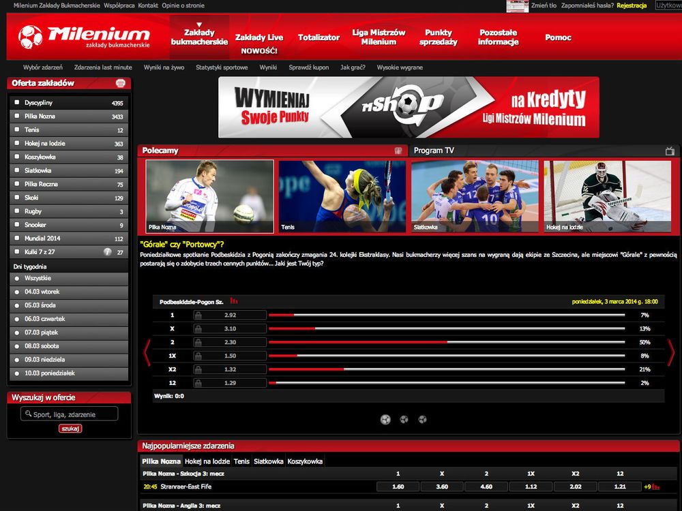Select odds 1.60 for Stranraer-East Fife
This screenshot has width=682, height=511.
tap(398, 486)
